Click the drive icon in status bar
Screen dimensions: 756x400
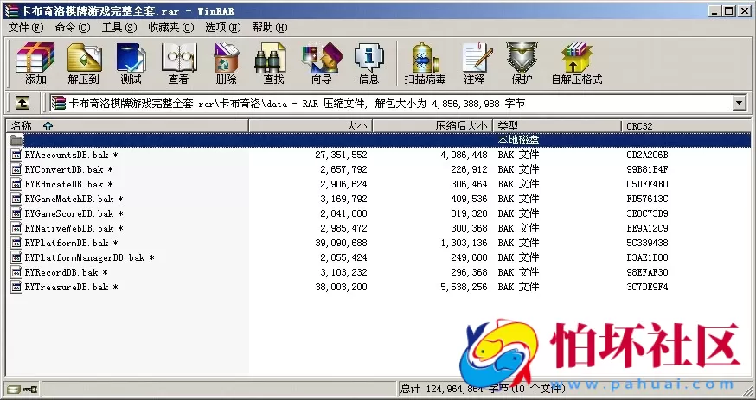[14, 388]
